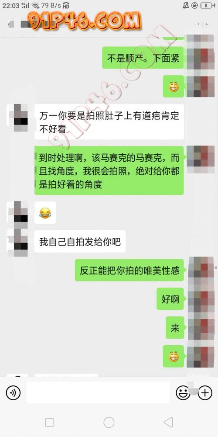Screen dimensions: 218x437
Task: Select the white laughing-tears emoji bubble
Action: tap(45, 213)
